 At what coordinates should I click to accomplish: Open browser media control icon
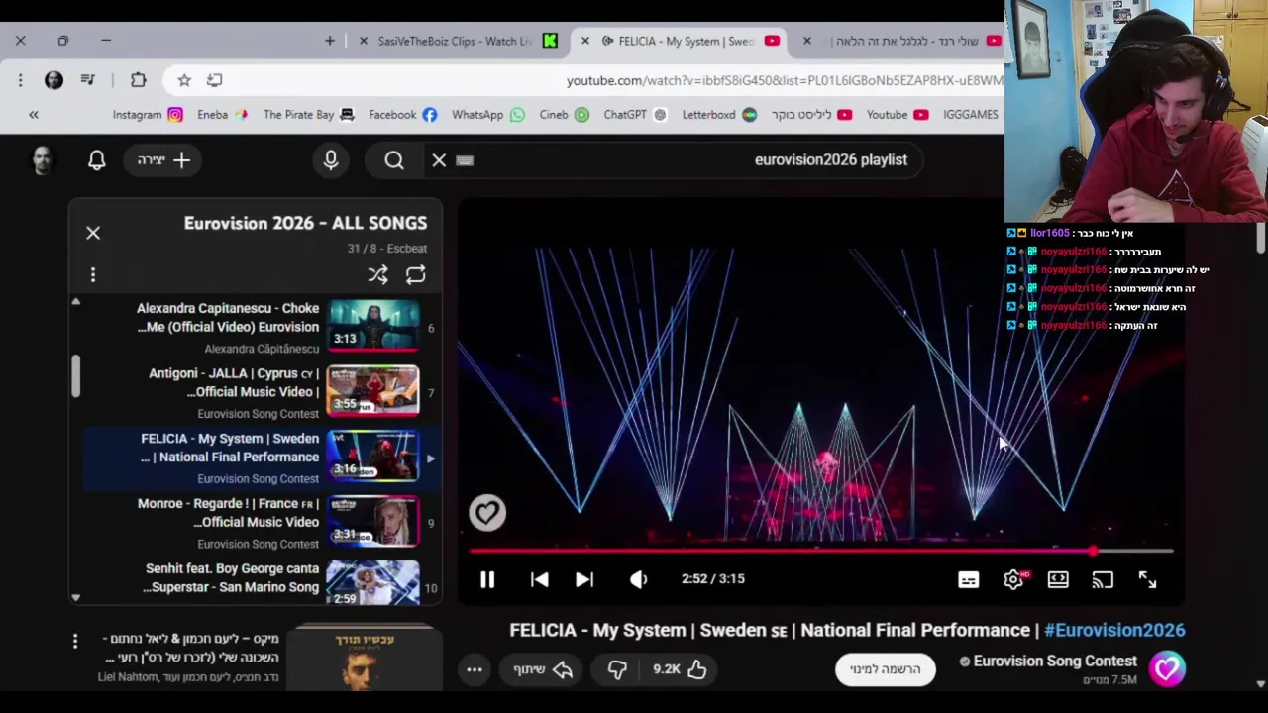pyautogui.click(x=88, y=80)
